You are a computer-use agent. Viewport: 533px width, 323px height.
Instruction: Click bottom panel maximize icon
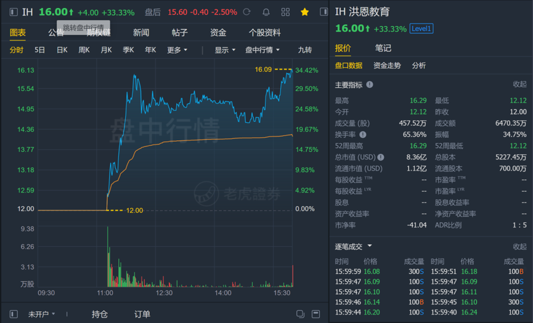[315, 314]
